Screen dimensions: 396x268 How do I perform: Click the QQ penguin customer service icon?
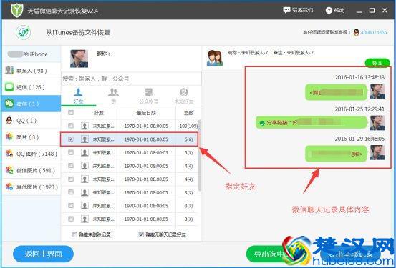pyautogui.click(x=357, y=32)
